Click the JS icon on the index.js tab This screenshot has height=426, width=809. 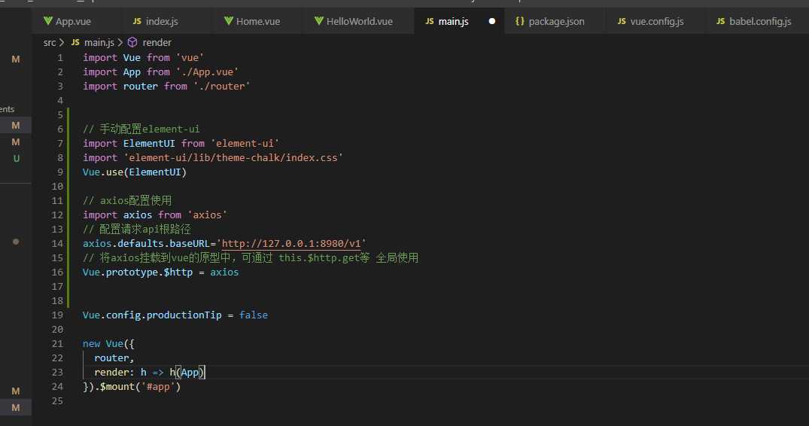pyautogui.click(x=137, y=21)
